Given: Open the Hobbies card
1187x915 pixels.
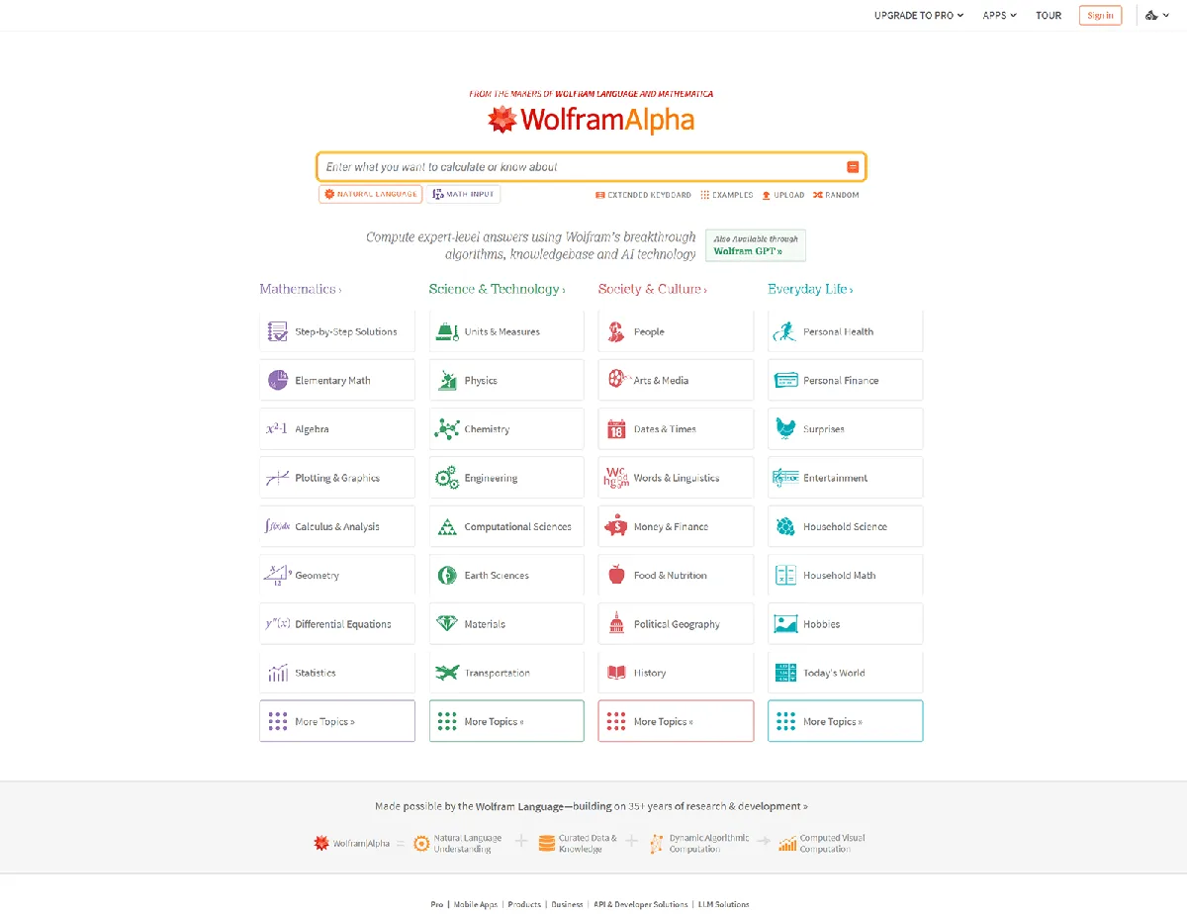Looking at the screenshot, I should click(x=845, y=624).
